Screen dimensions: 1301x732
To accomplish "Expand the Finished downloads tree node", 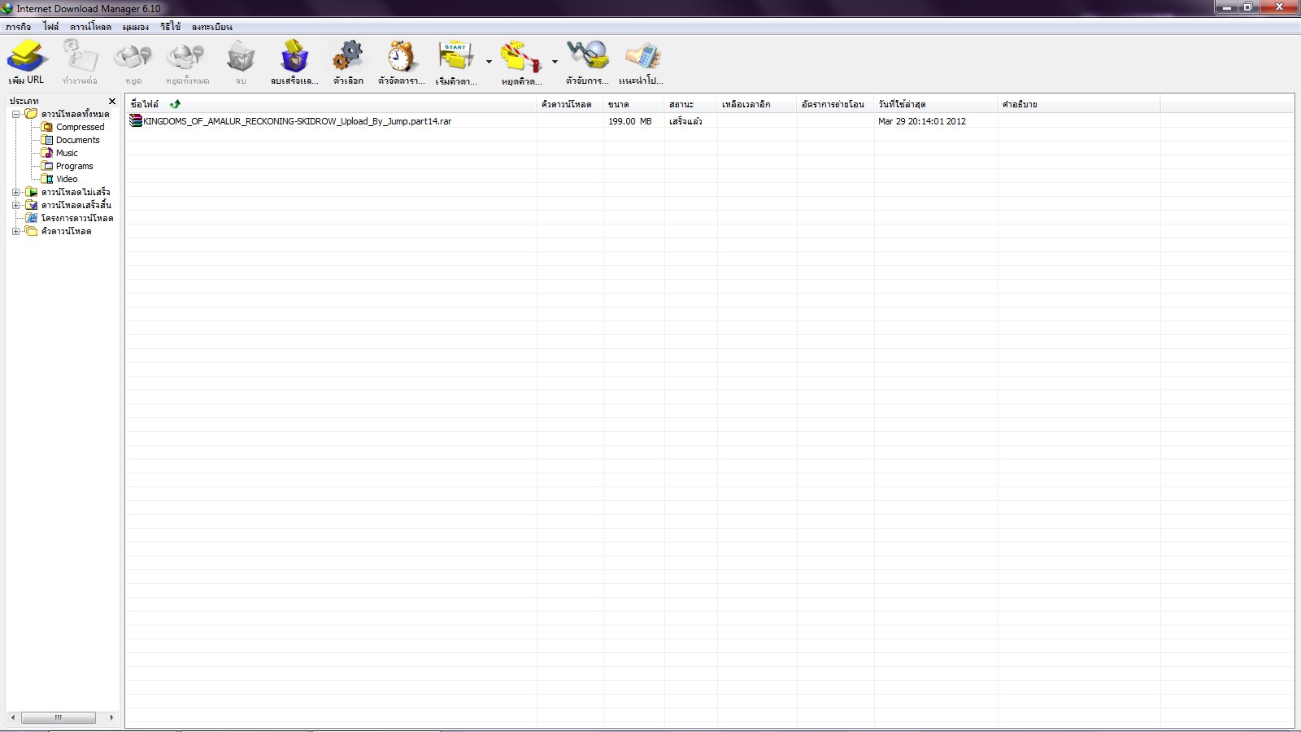I will [x=15, y=205].
